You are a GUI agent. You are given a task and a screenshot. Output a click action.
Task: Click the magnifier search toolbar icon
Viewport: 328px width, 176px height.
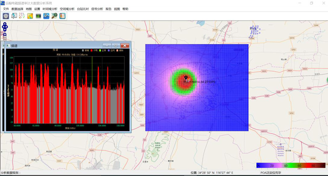(54, 16)
